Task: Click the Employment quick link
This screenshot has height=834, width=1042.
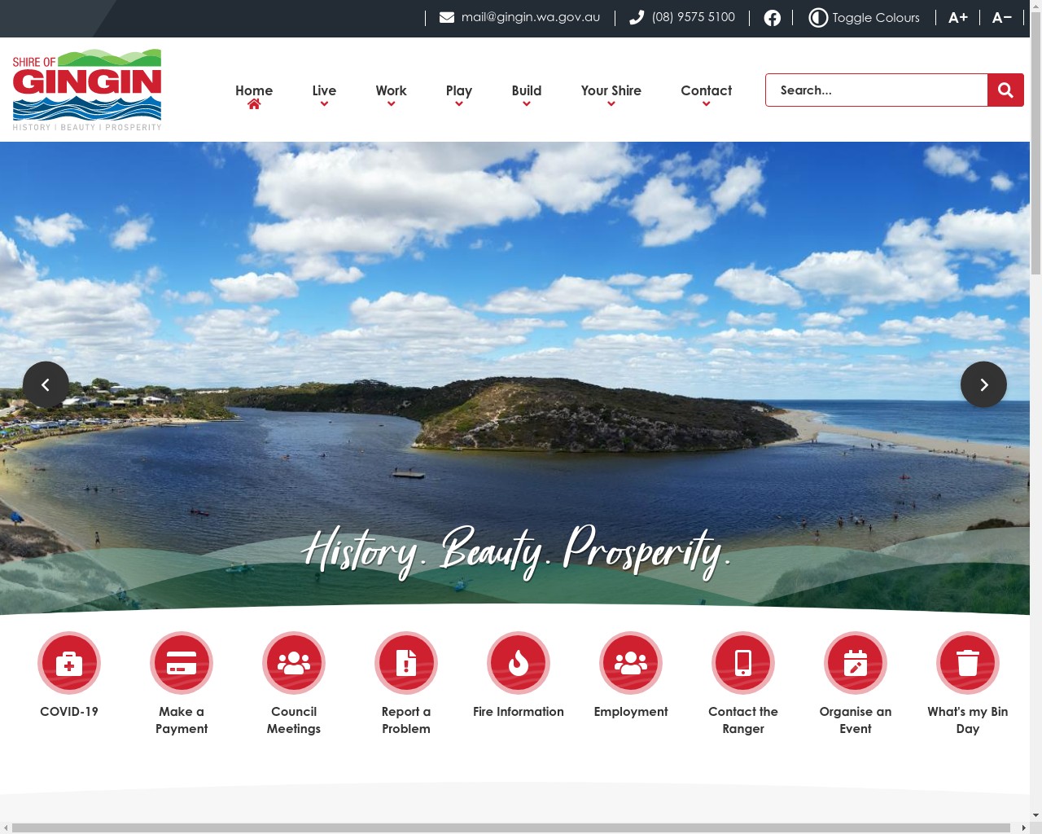Action: (x=631, y=663)
